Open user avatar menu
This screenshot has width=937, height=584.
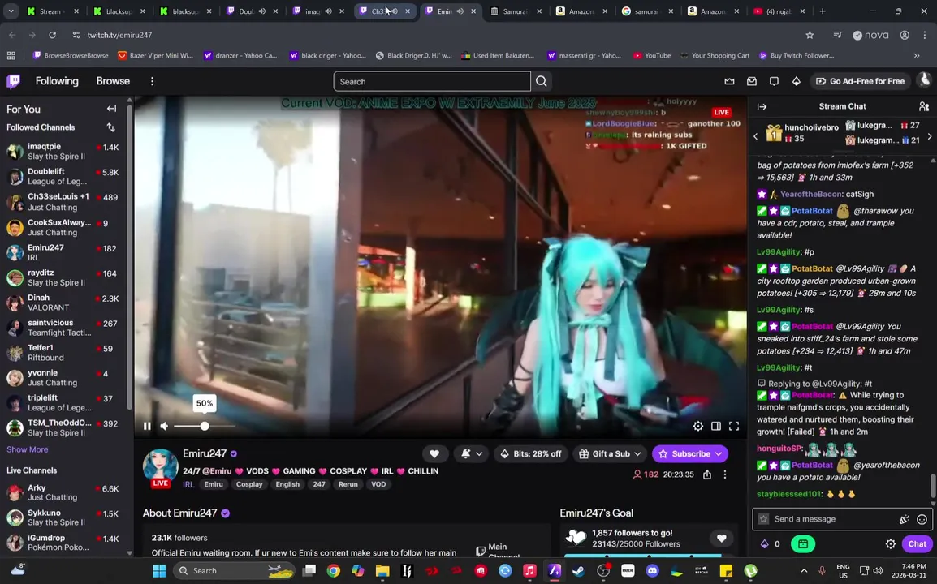[925, 80]
